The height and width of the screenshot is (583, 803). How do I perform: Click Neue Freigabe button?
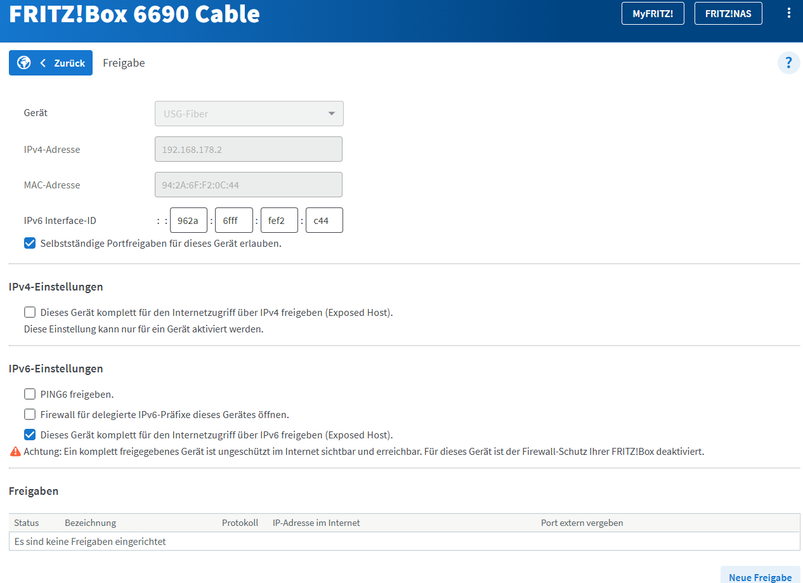click(761, 577)
